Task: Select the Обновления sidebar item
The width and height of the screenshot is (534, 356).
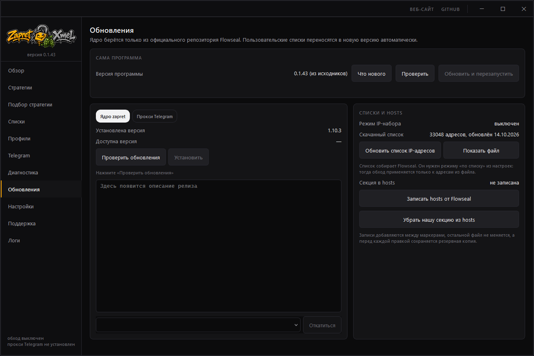Action: tap(41, 189)
